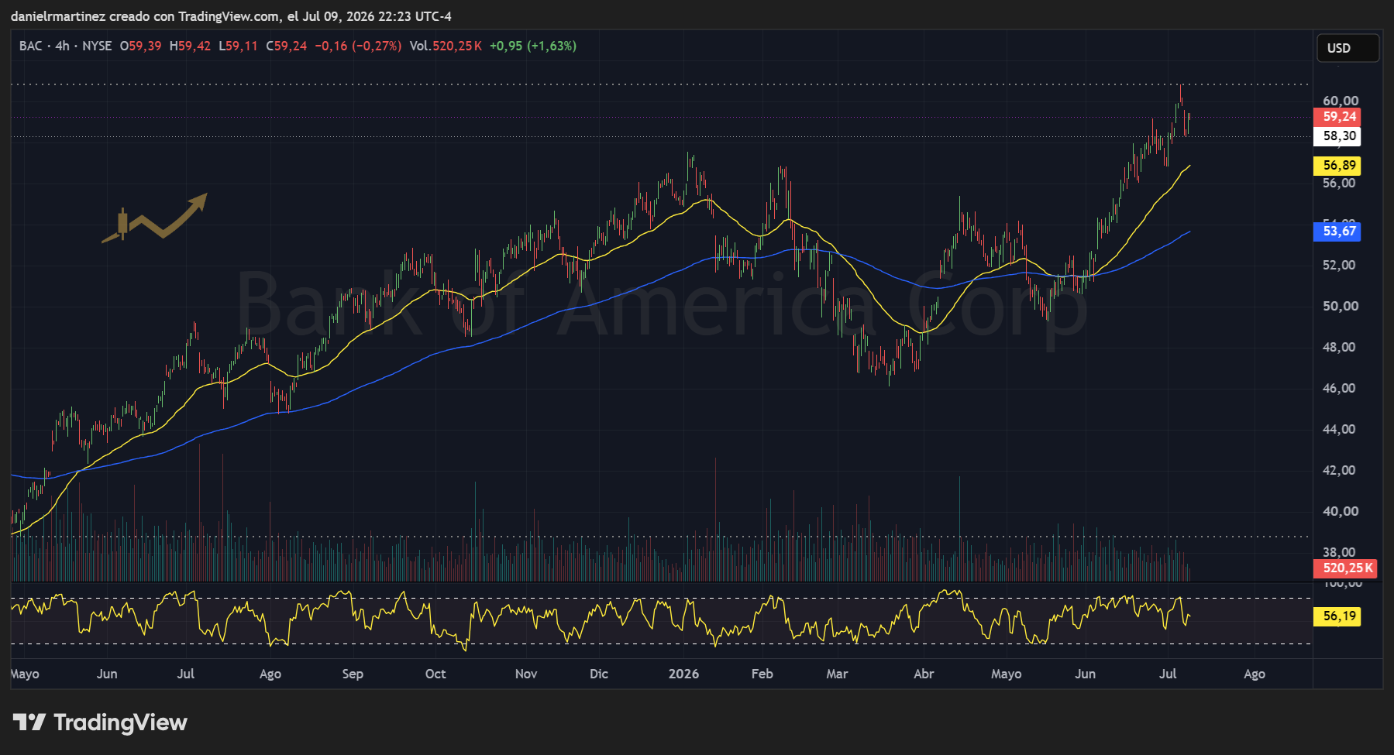The height and width of the screenshot is (755, 1394).
Task: Click the 60,00 price axis tick
Action: [x=1340, y=101]
